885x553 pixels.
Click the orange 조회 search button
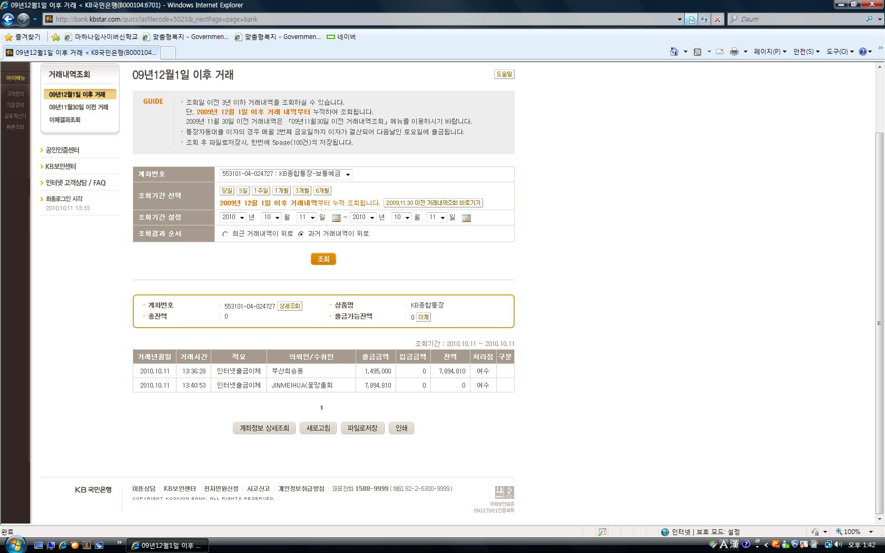(x=323, y=259)
